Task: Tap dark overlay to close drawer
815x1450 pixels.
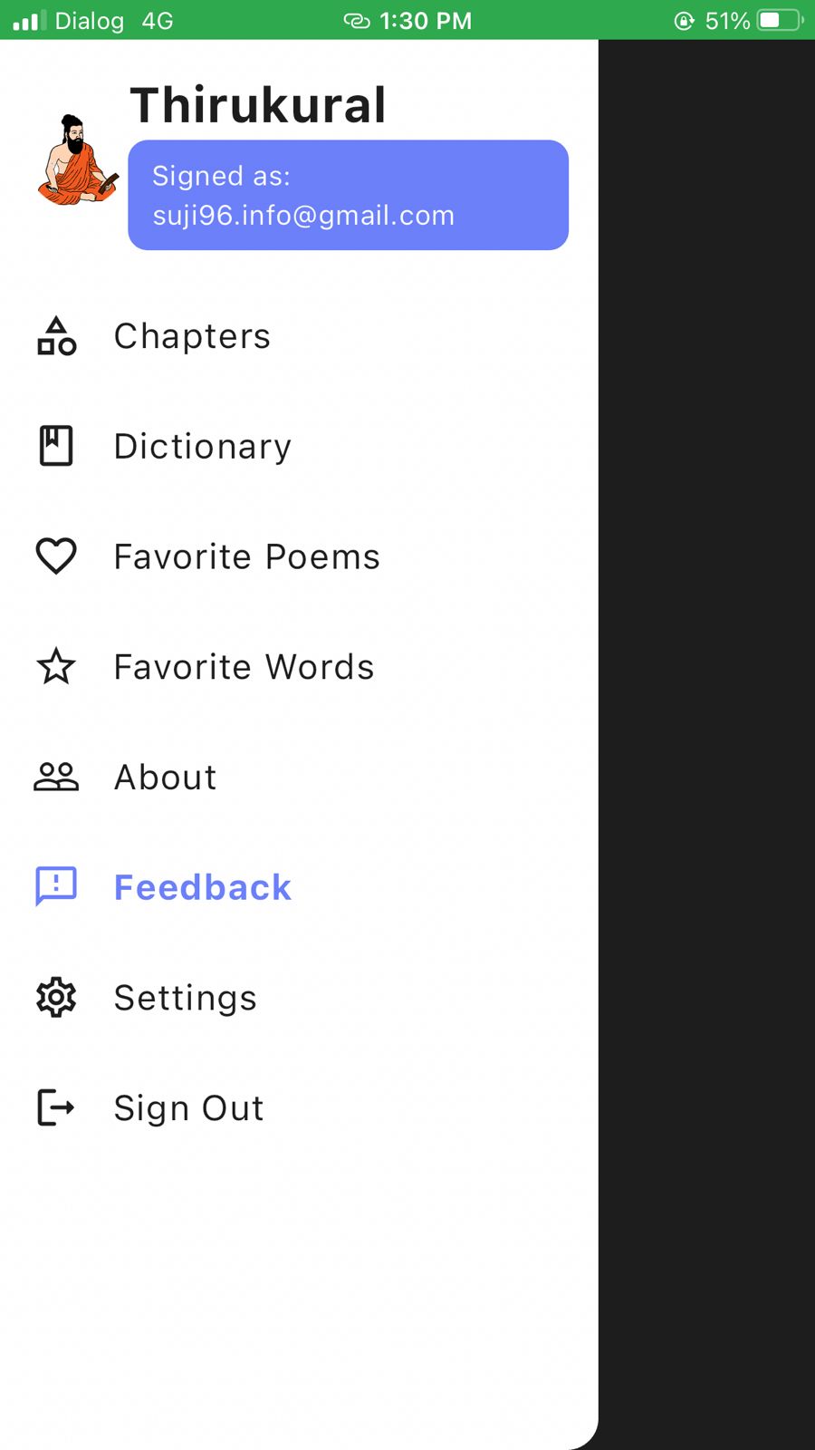Action: (706, 743)
